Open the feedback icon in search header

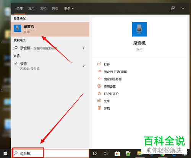(x=173, y=8)
